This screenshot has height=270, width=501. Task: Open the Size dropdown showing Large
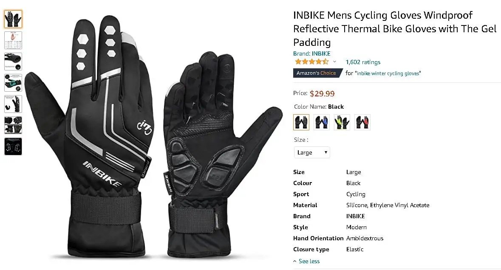point(312,152)
